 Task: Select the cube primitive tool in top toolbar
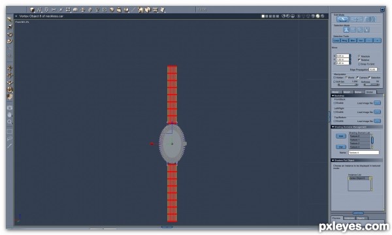[32, 10]
